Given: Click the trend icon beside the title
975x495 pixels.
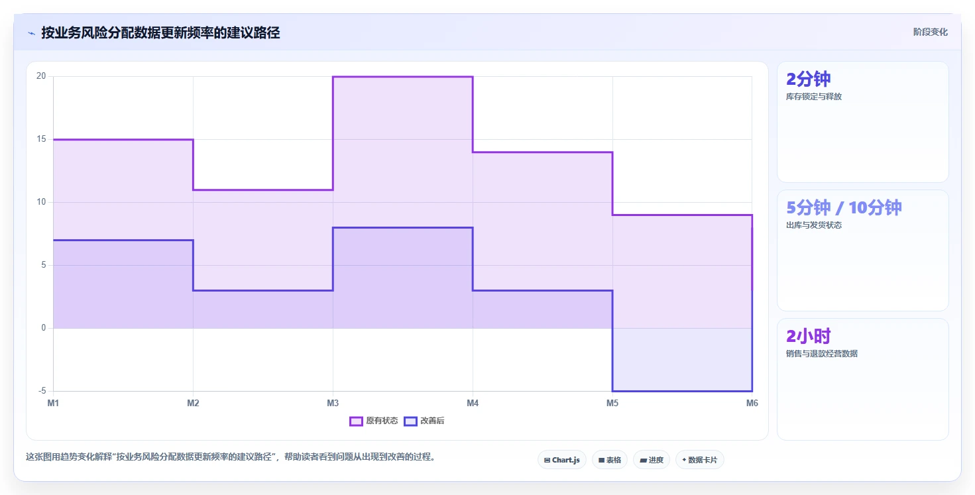Looking at the screenshot, I should point(31,33).
